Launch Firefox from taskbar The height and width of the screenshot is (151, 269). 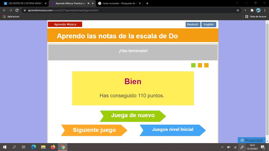[53, 147]
